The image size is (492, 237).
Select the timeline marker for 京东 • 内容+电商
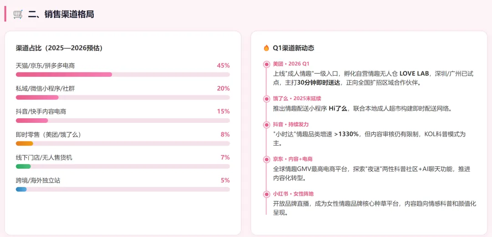(266, 159)
